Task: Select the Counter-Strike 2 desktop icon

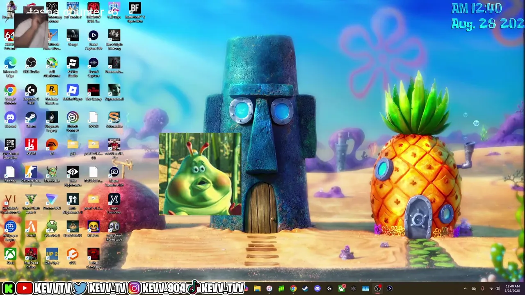Action: (31, 176)
